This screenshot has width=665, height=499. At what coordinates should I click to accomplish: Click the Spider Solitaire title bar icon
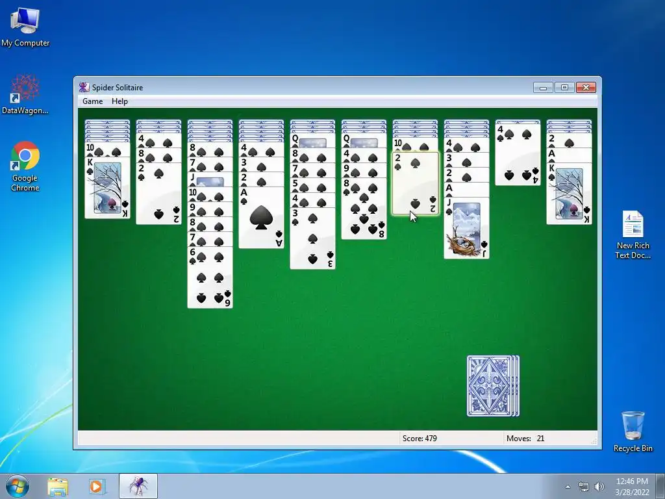[84, 88]
